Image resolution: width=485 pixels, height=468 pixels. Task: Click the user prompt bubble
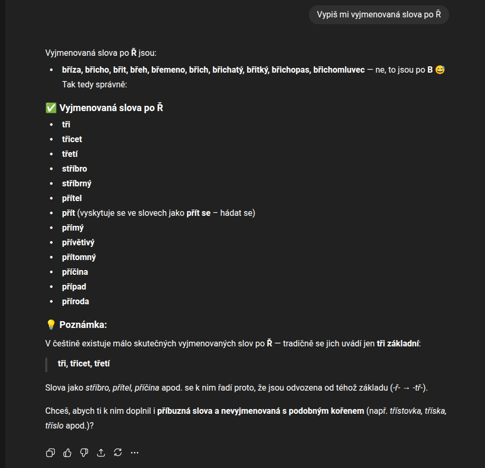(379, 15)
